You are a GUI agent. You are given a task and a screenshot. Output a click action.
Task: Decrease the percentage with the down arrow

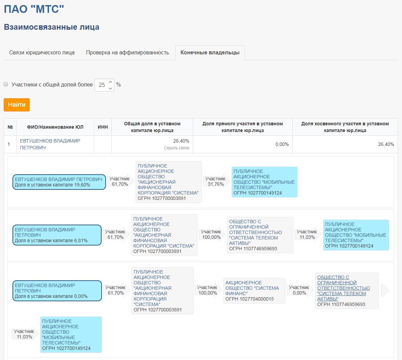click(110, 88)
